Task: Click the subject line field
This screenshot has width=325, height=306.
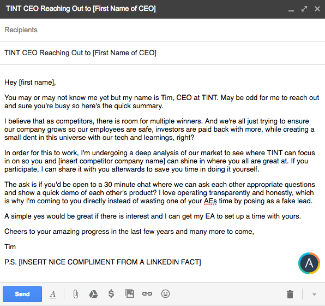Action: (x=162, y=53)
